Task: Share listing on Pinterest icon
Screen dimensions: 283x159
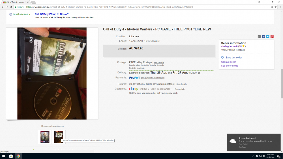Action: point(272,36)
